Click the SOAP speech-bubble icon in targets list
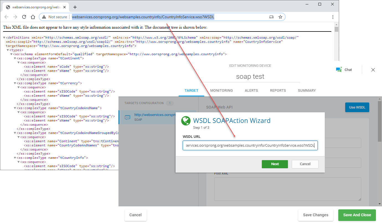Image resolution: width=382 pixels, height=224 pixels. click(x=127, y=117)
